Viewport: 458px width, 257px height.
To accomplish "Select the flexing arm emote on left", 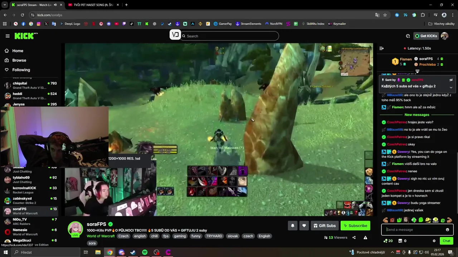I will click(385, 220).
